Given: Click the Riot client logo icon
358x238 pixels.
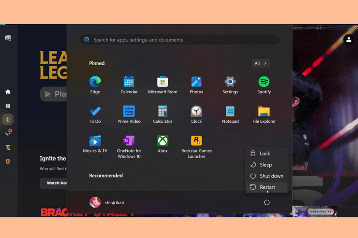Looking at the screenshot, I should [x=8, y=38].
